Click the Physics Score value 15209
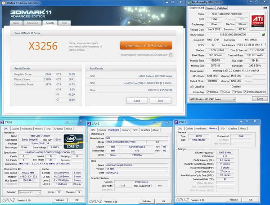Screen dimensions: 270x205 47,79
